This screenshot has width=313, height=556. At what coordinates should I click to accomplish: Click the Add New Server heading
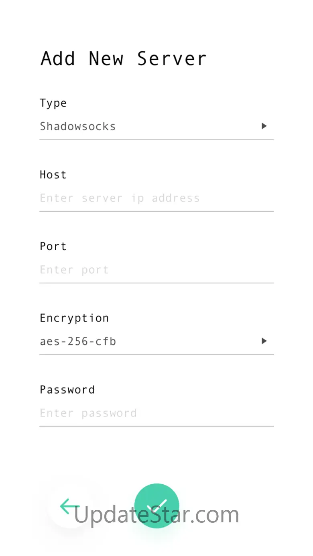point(124,59)
